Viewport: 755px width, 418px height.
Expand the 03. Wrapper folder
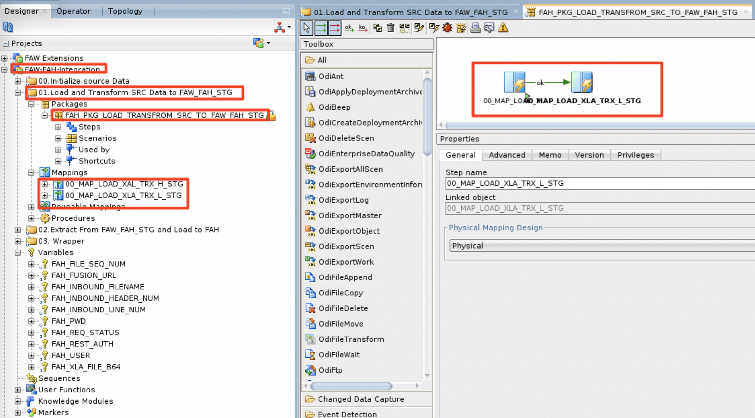pyautogui.click(x=18, y=241)
